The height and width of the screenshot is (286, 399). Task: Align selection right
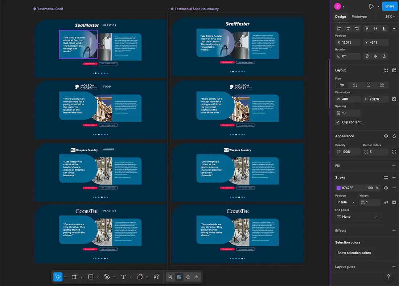tap(357, 29)
